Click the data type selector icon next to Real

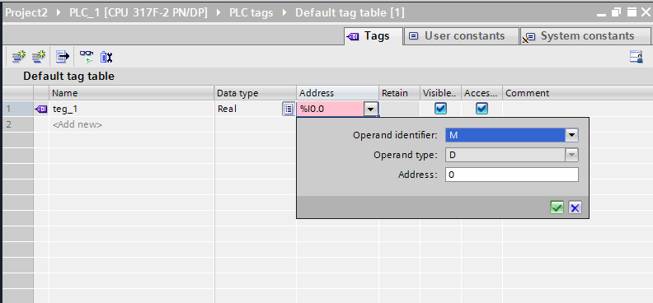click(x=288, y=110)
